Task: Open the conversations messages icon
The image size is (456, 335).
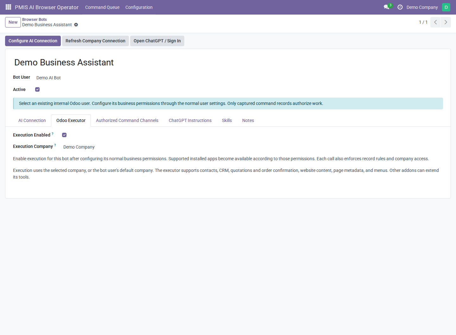Action: coord(387,7)
